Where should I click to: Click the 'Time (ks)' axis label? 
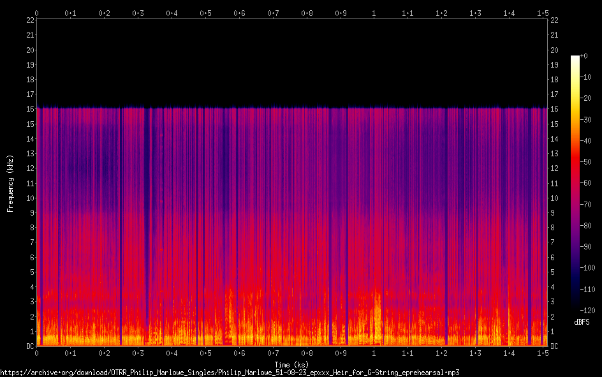291,364
